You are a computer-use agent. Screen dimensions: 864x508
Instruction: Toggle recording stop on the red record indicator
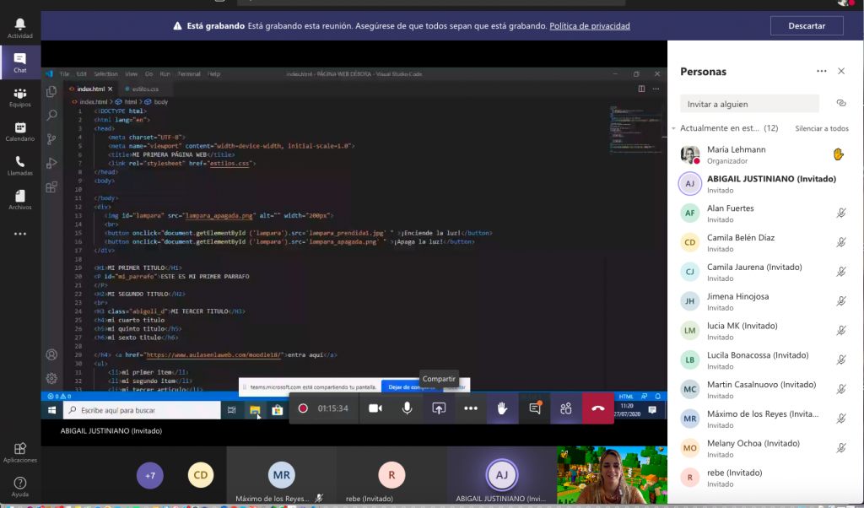[304, 408]
